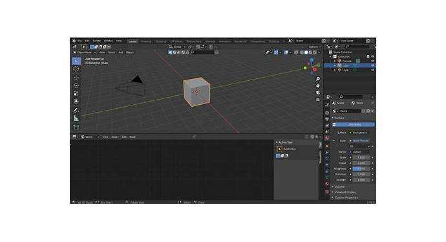Select the Rotate tool in the viewport toolbar
This screenshot has width=446, height=242.
coord(76,85)
